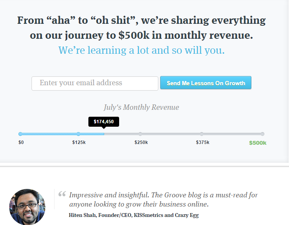Click the $375k label under the bar
The image size is (289, 225).
[203, 142]
